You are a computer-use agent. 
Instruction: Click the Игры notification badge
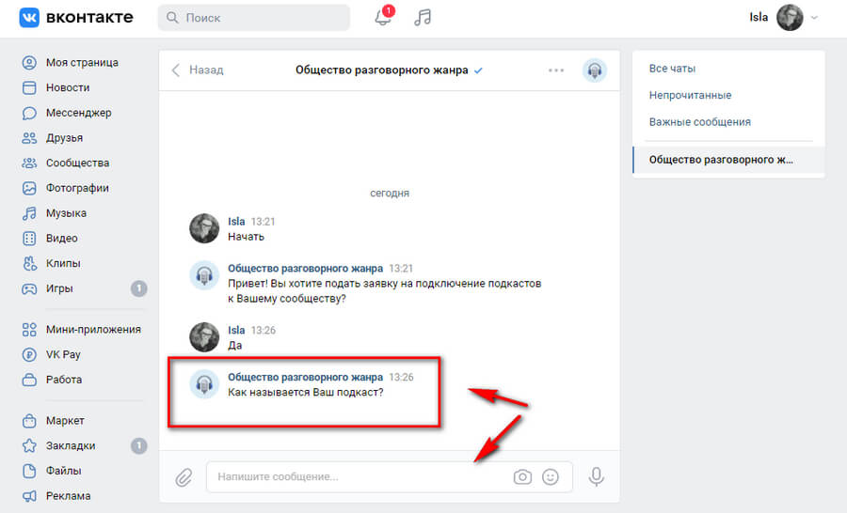coord(139,288)
